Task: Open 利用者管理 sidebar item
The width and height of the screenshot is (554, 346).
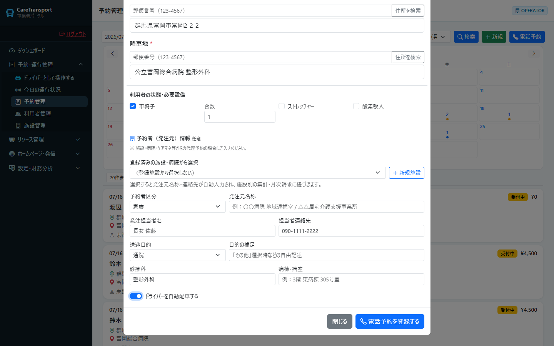Action: pyautogui.click(x=49, y=113)
